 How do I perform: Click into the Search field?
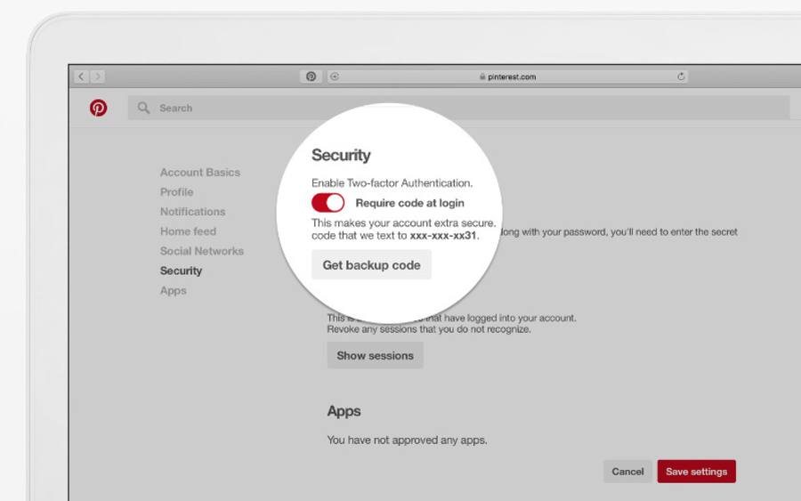click(x=458, y=108)
